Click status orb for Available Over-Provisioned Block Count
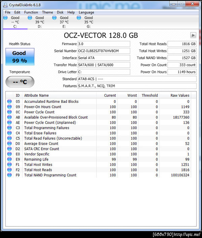The width and height of the screenshot is (202, 238). (x=9, y=117)
